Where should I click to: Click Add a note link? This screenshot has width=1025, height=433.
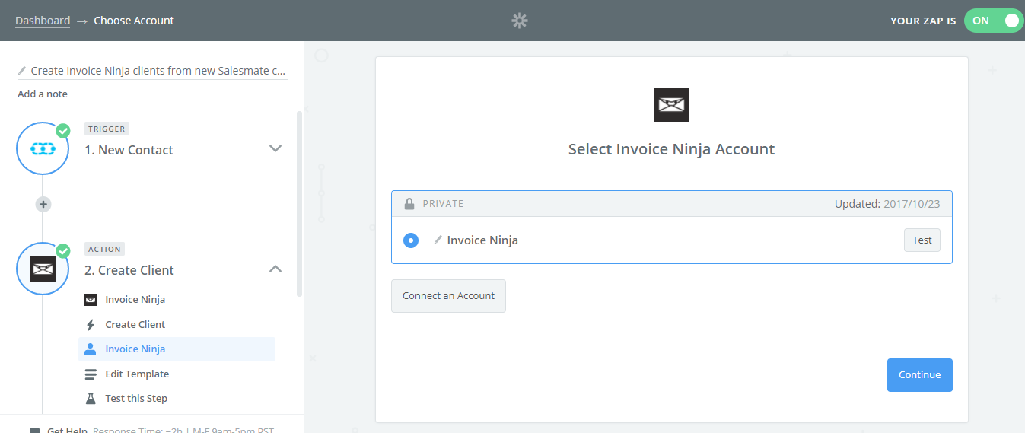point(43,94)
